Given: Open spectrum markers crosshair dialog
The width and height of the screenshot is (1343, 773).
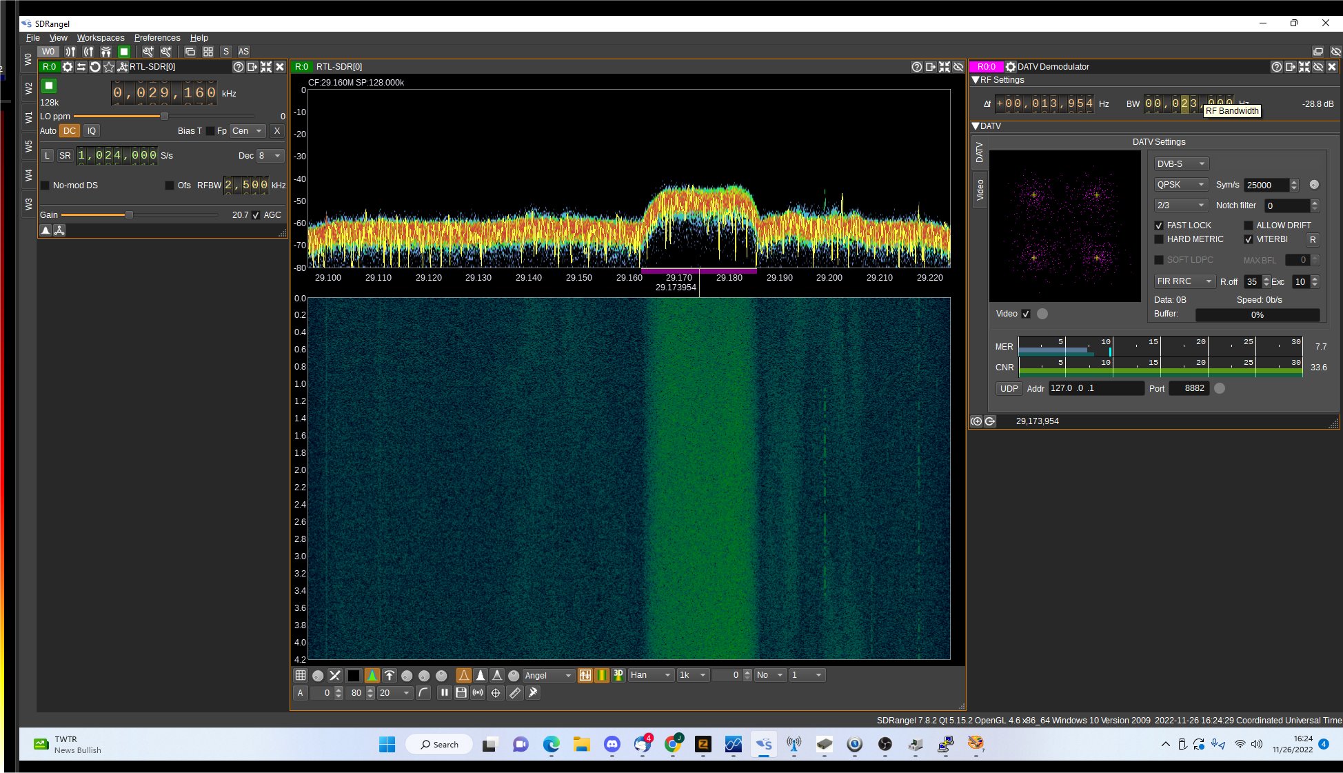Looking at the screenshot, I should [x=496, y=693].
